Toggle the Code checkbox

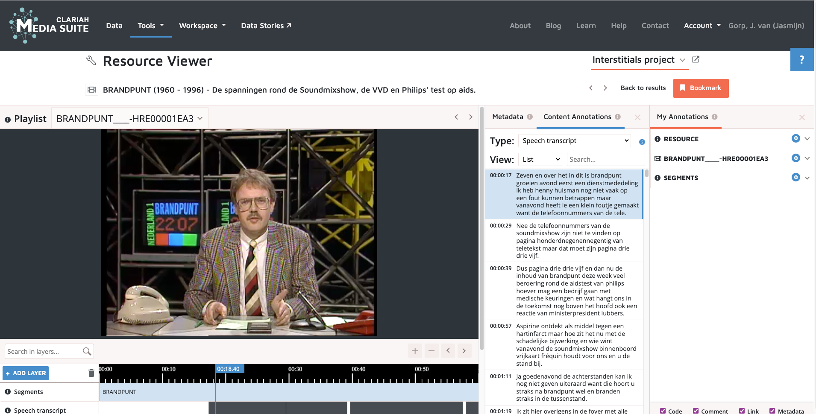click(x=663, y=411)
